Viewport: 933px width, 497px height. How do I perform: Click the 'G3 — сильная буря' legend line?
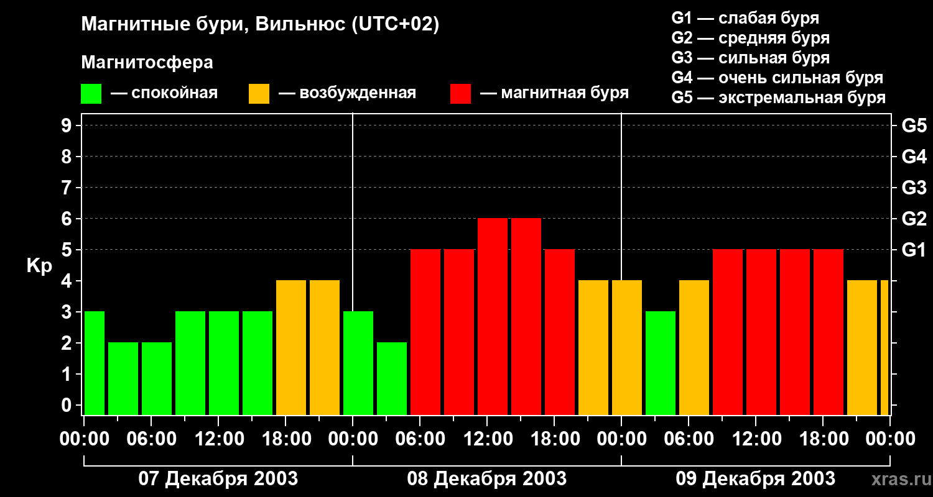[x=750, y=58]
